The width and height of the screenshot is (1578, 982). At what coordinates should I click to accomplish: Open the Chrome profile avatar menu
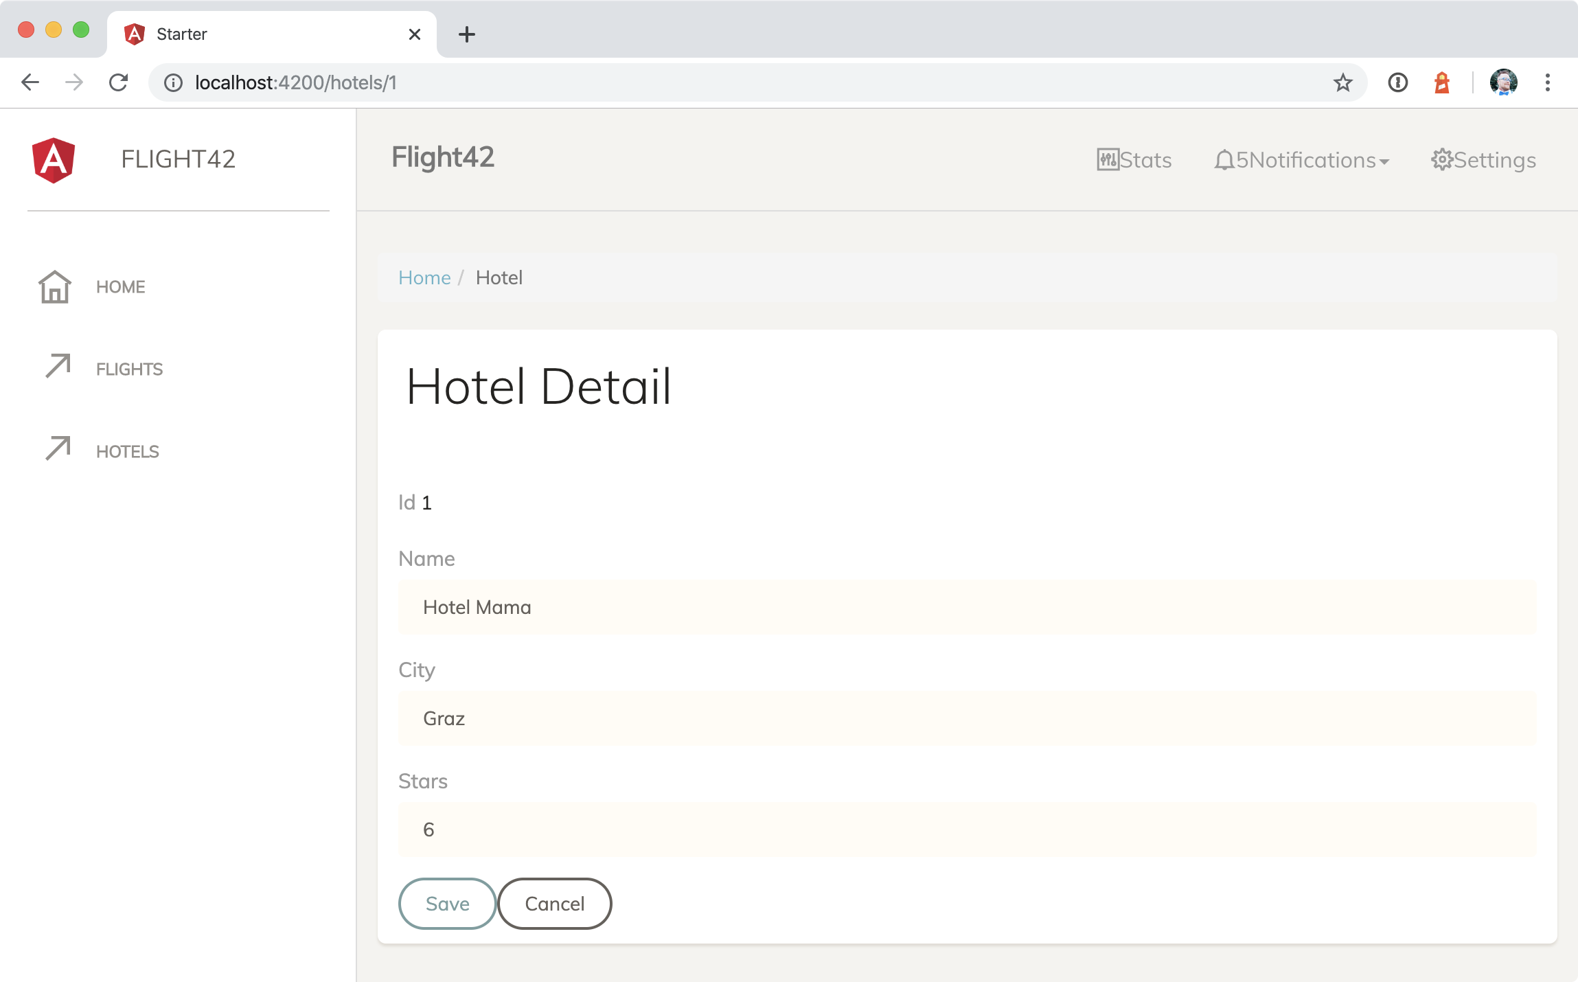point(1503,83)
